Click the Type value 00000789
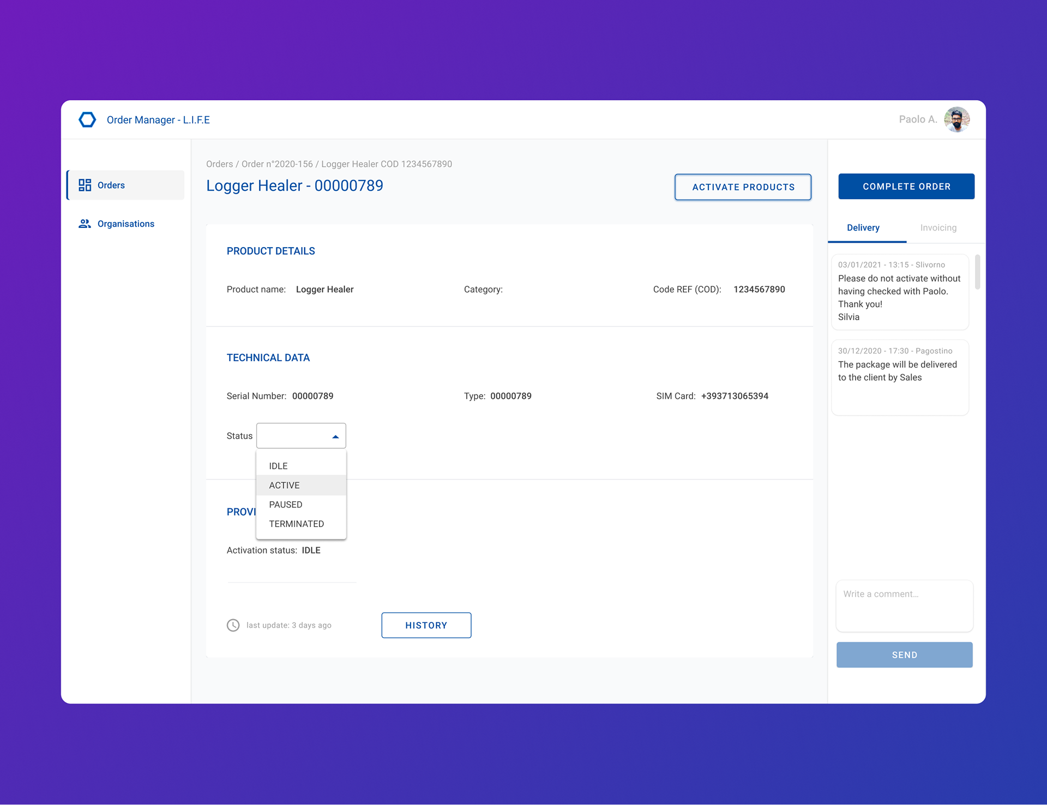Viewport: 1047px width, 805px height. [511, 396]
